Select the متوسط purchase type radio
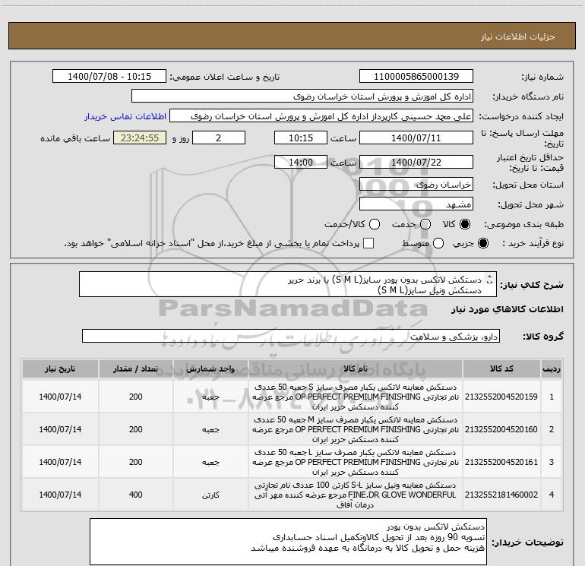This screenshot has height=566, width=585. click(x=438, y=243)
